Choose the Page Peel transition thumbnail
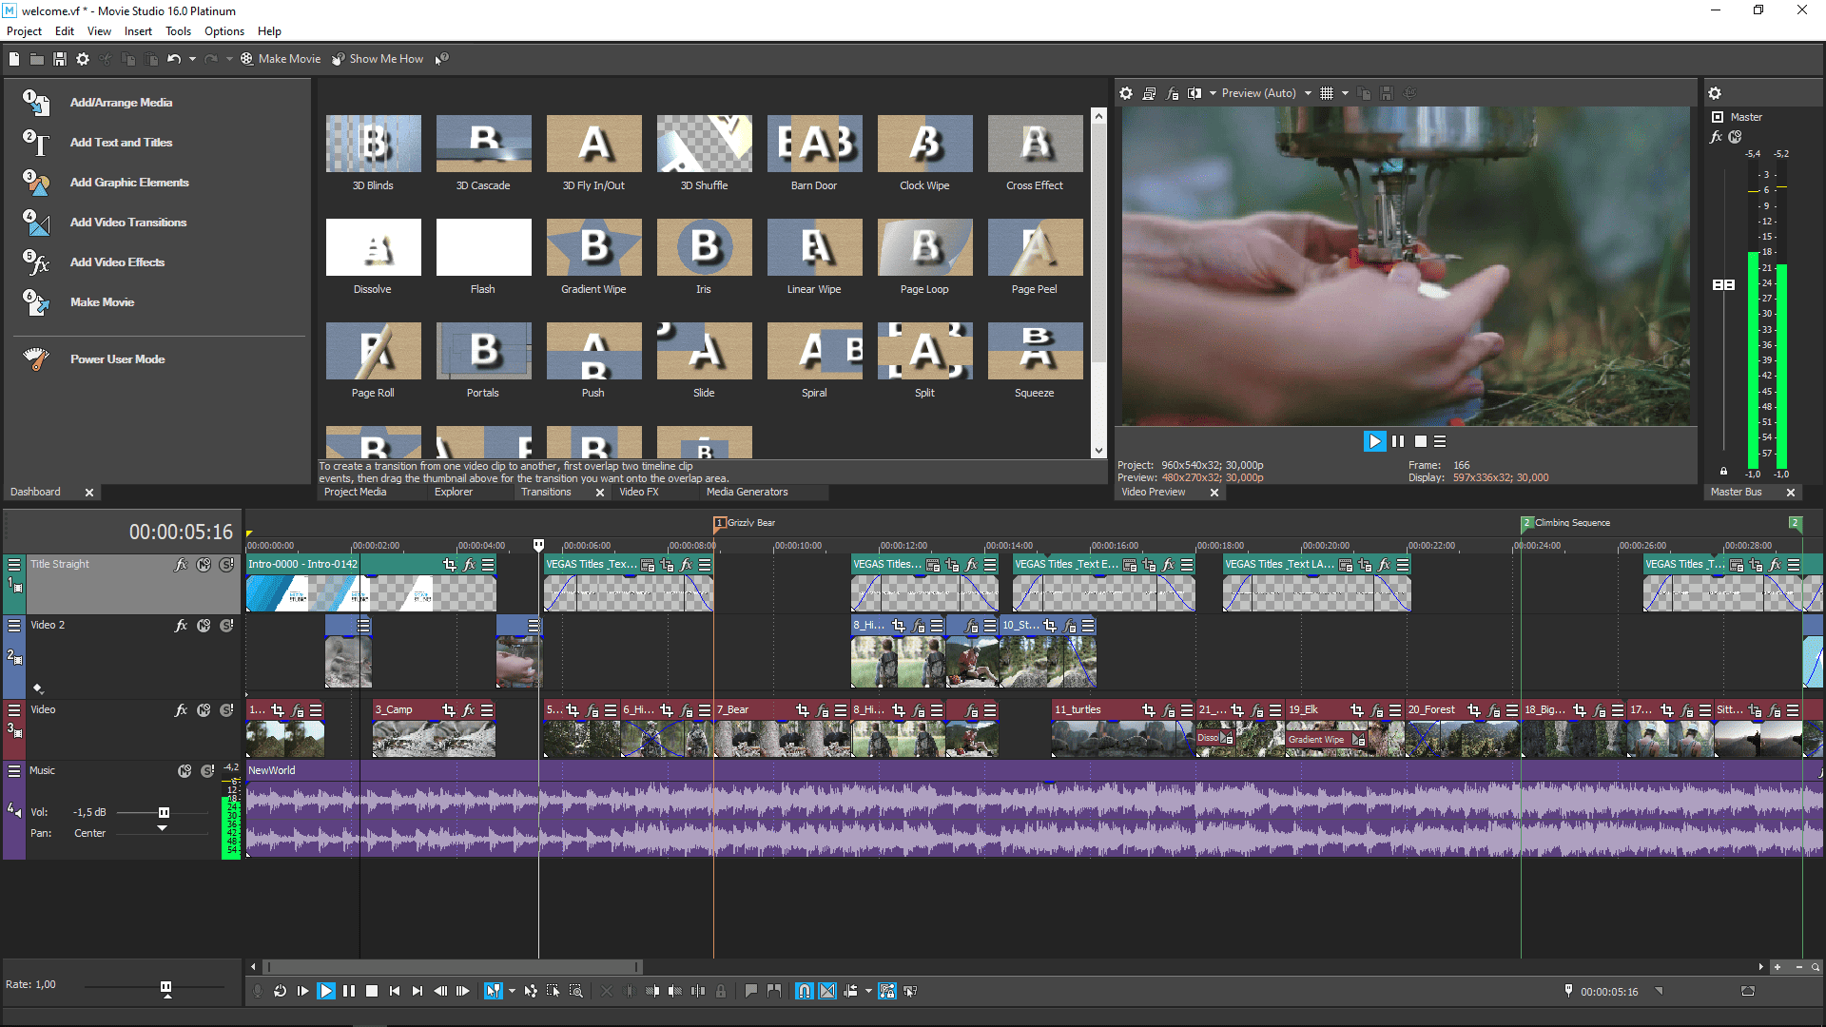The width and height of the screenshot is (1826, 1027). (x=1035, y=247)
